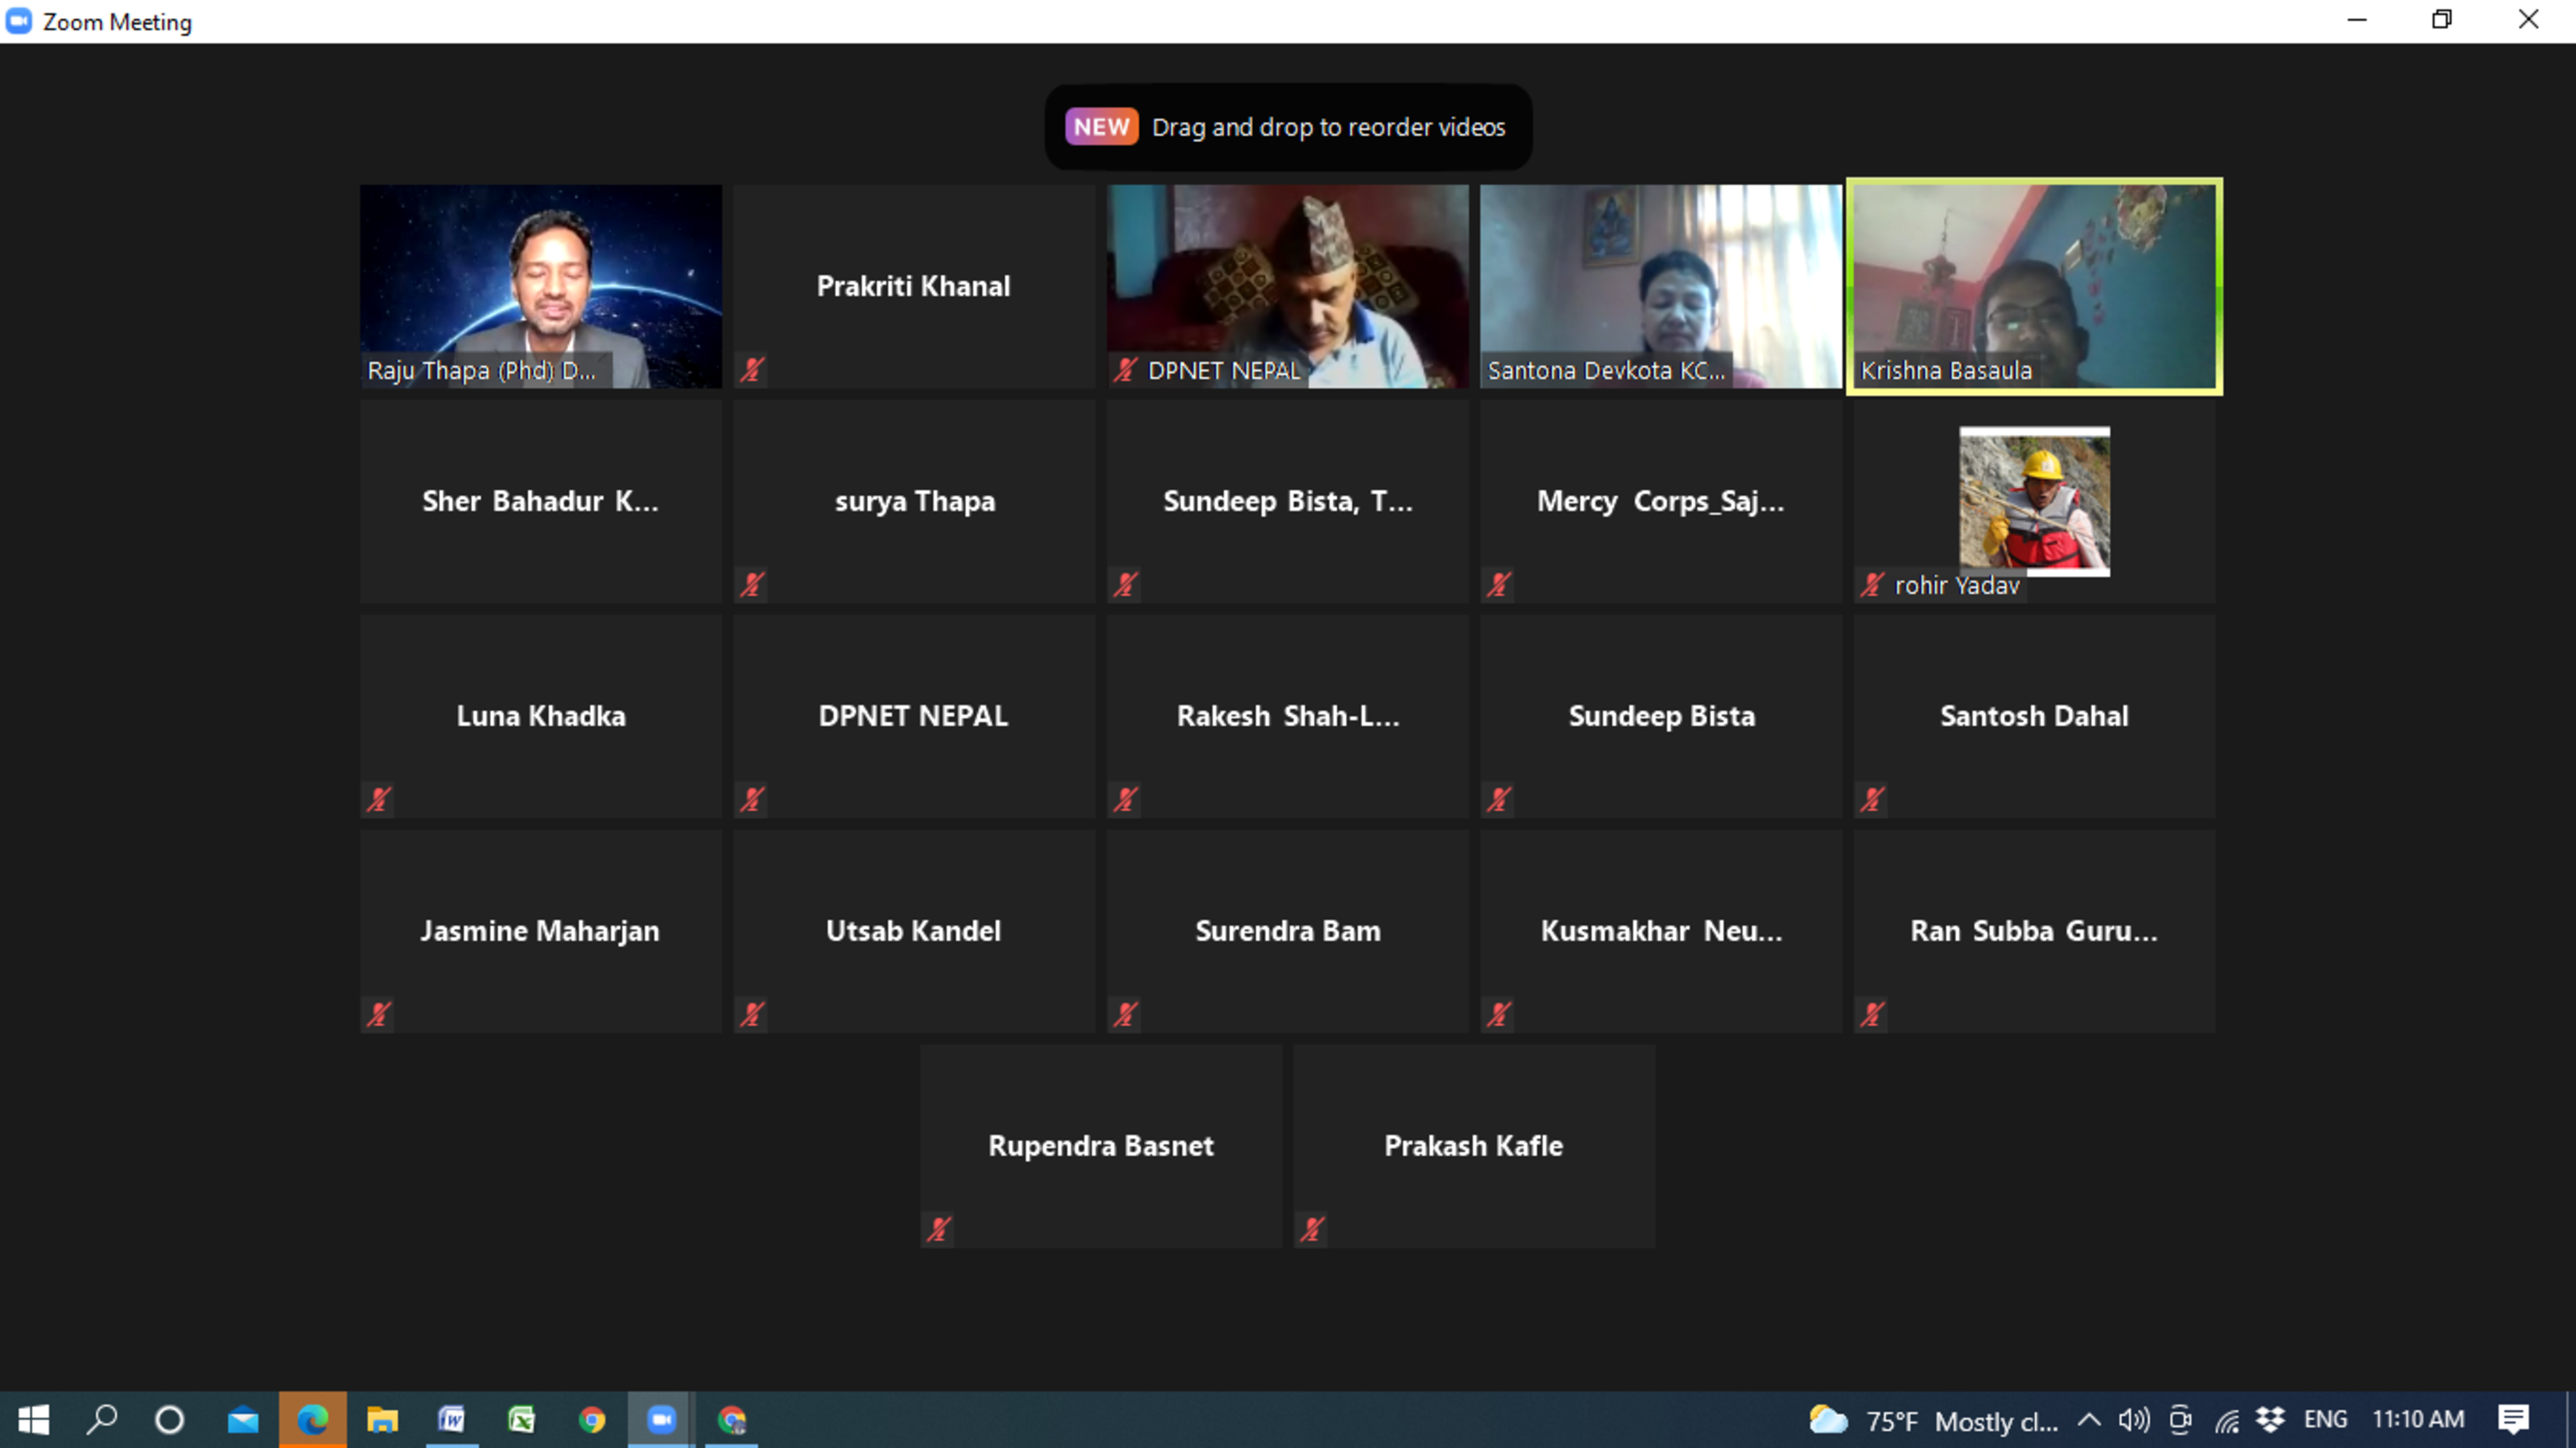Open Microsoft Word from taskbar
Image resolution: width=2576 pixels, height=1448 pixels.
click(452, 1419)
